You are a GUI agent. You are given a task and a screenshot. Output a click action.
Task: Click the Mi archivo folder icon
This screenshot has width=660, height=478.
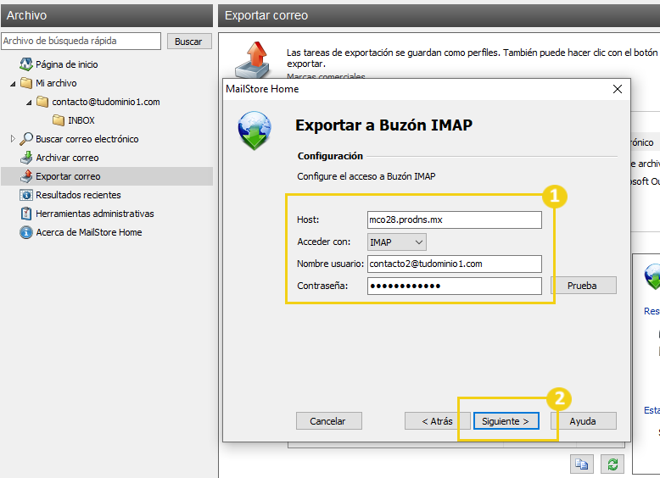pos(26,83)
